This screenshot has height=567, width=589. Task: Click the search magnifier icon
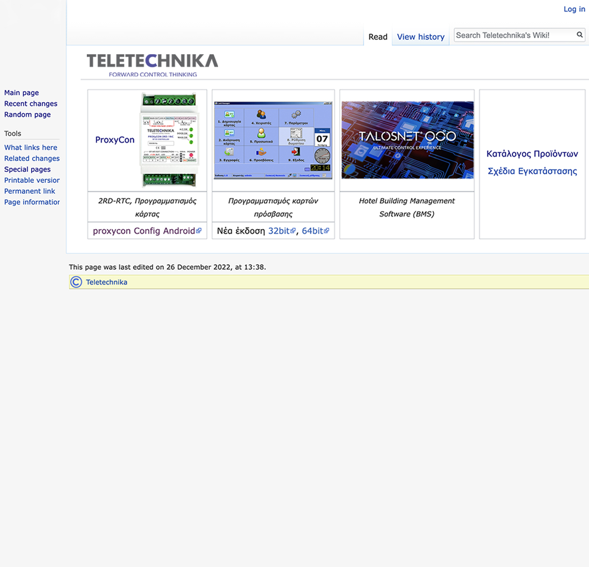coord(580,35)
